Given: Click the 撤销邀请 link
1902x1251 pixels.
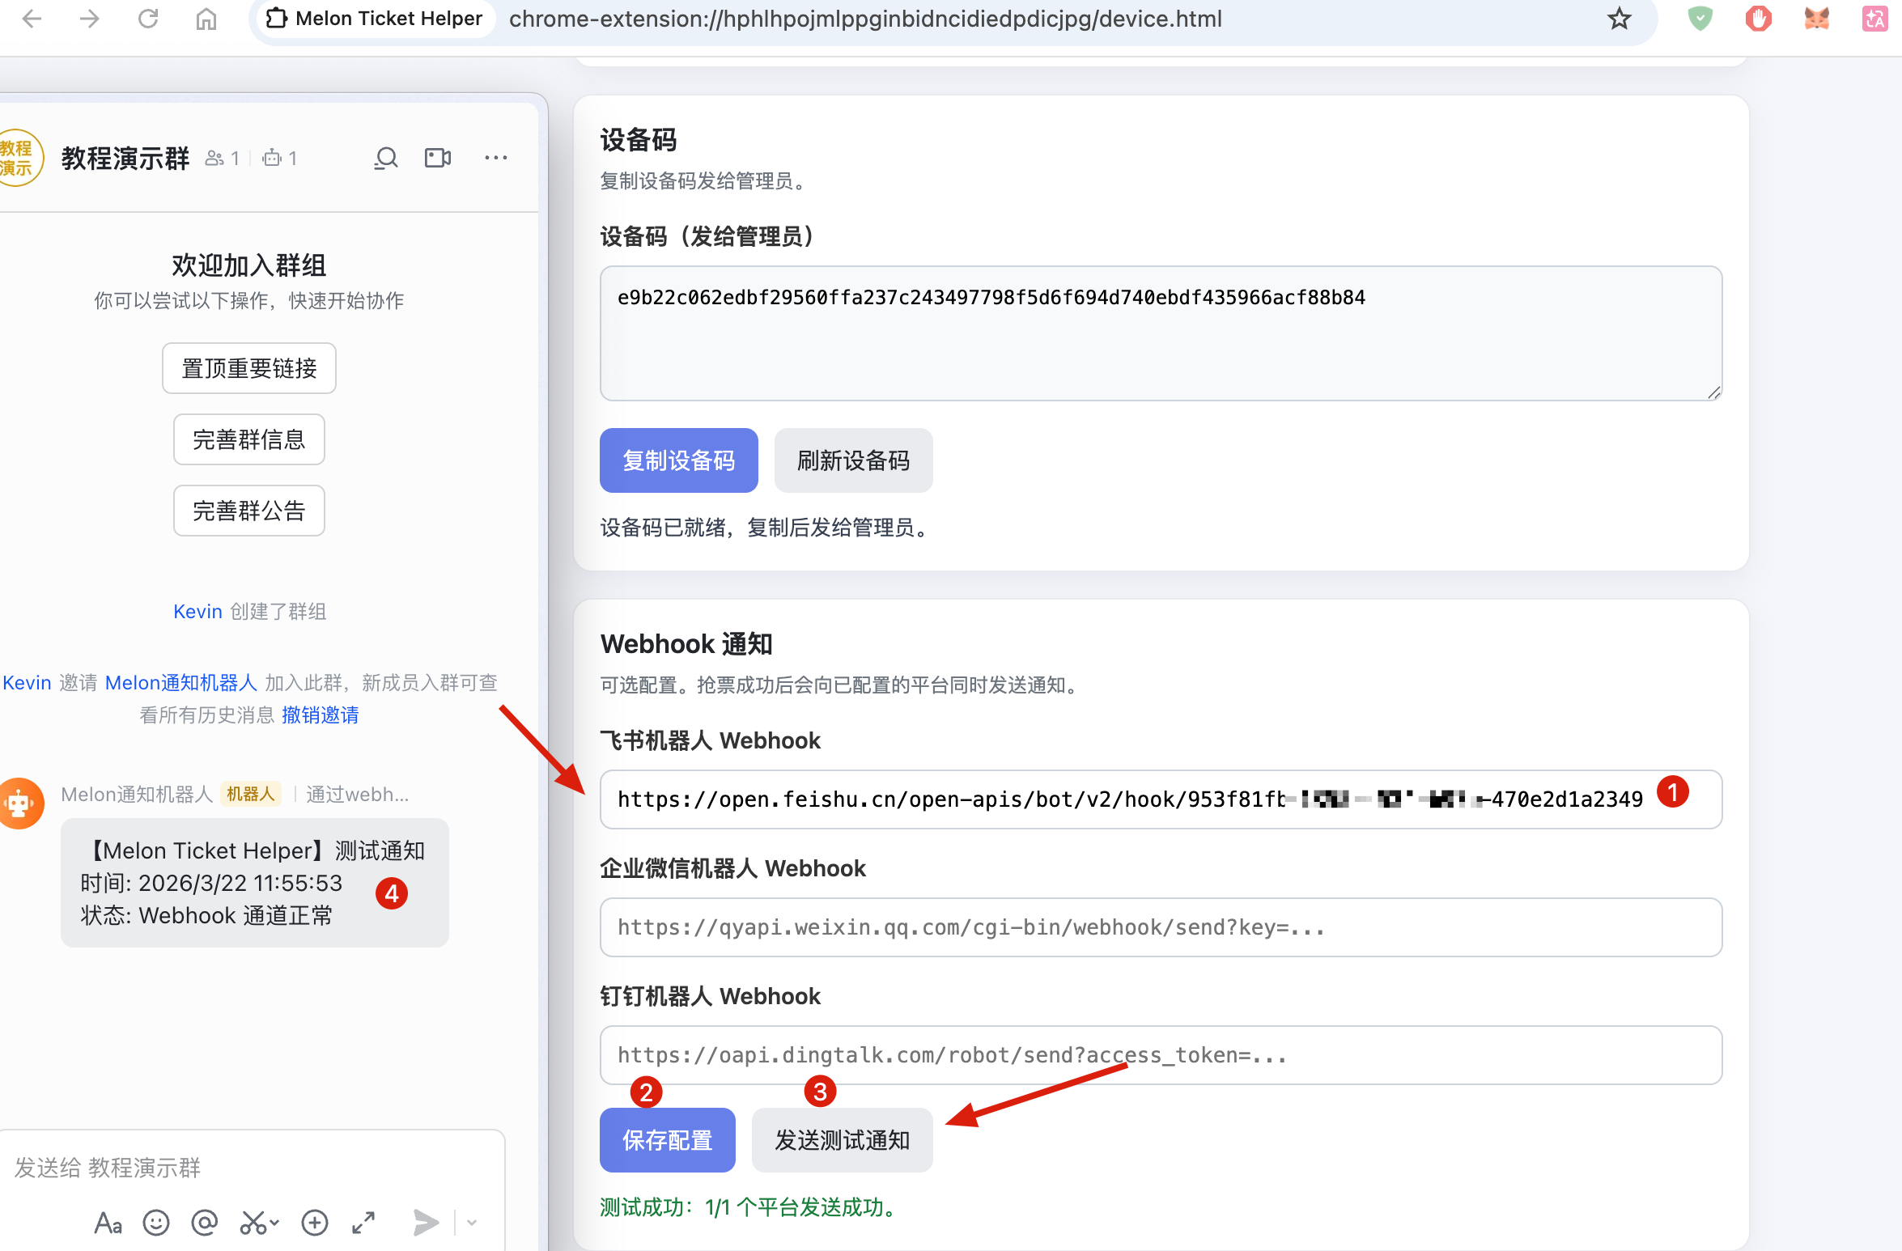Looking at the screenshot, I should pos(321,715).
